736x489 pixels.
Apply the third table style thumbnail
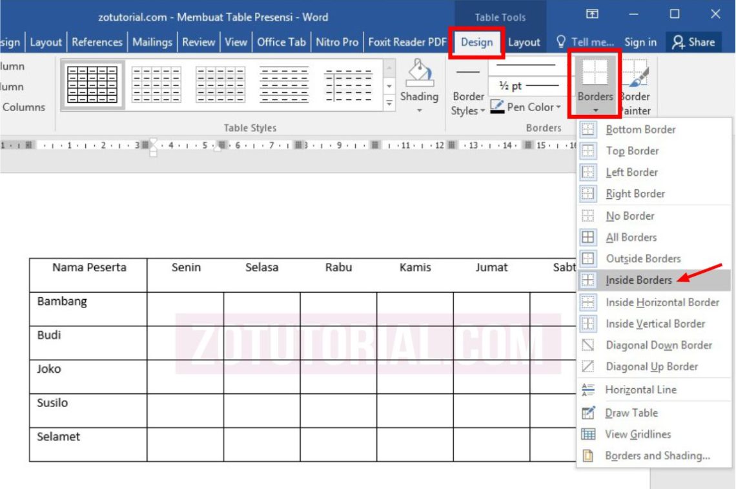[x=220, y=85]
